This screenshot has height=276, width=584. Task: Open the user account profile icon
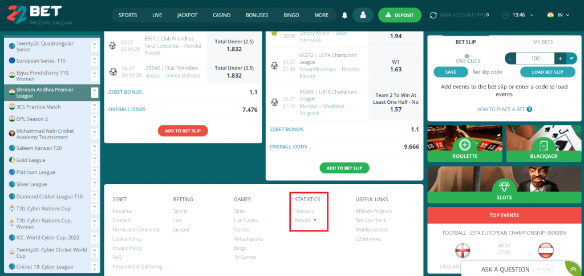click(363, 15)
